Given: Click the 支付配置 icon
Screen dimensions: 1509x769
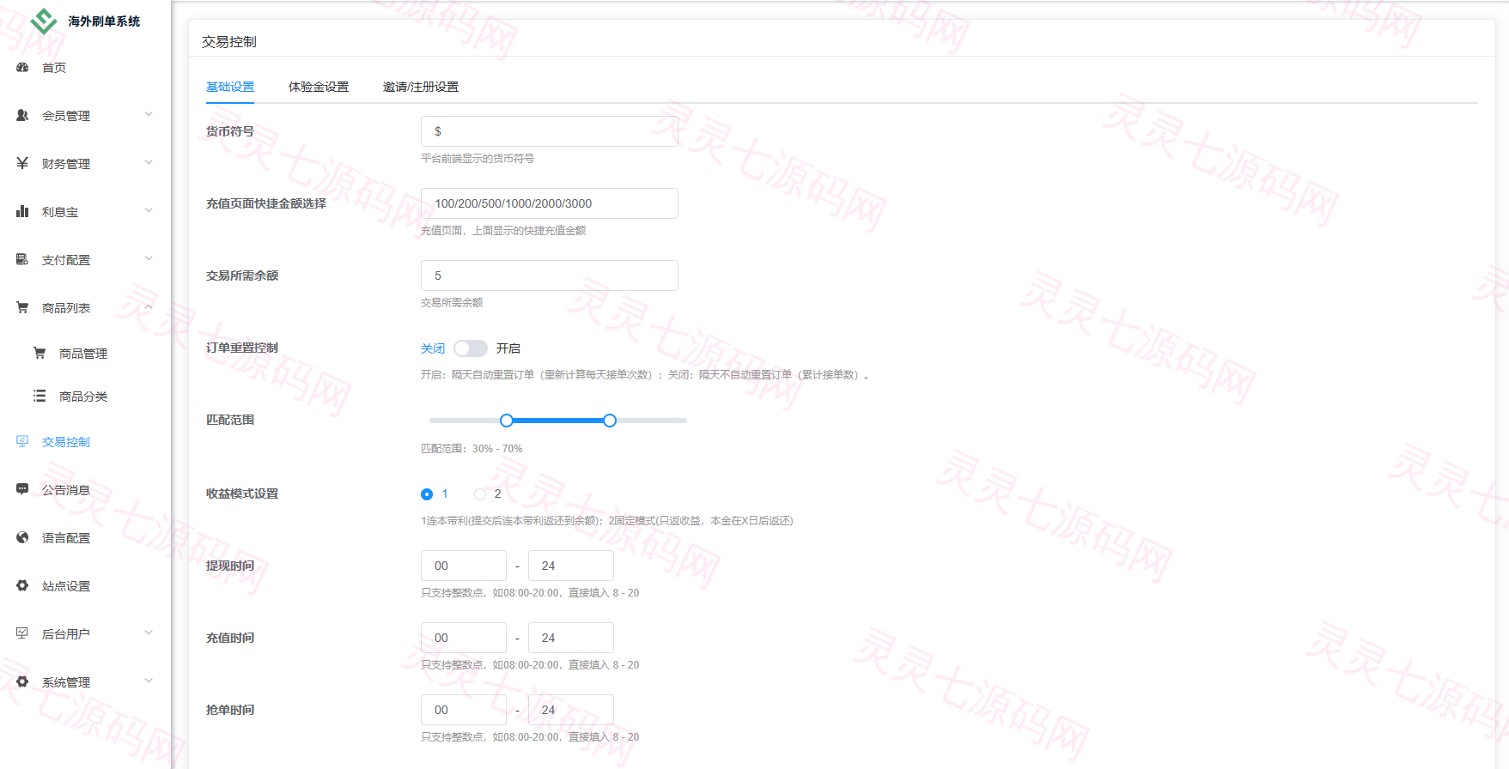Looking at the screenshot, I should coord(22,259).
